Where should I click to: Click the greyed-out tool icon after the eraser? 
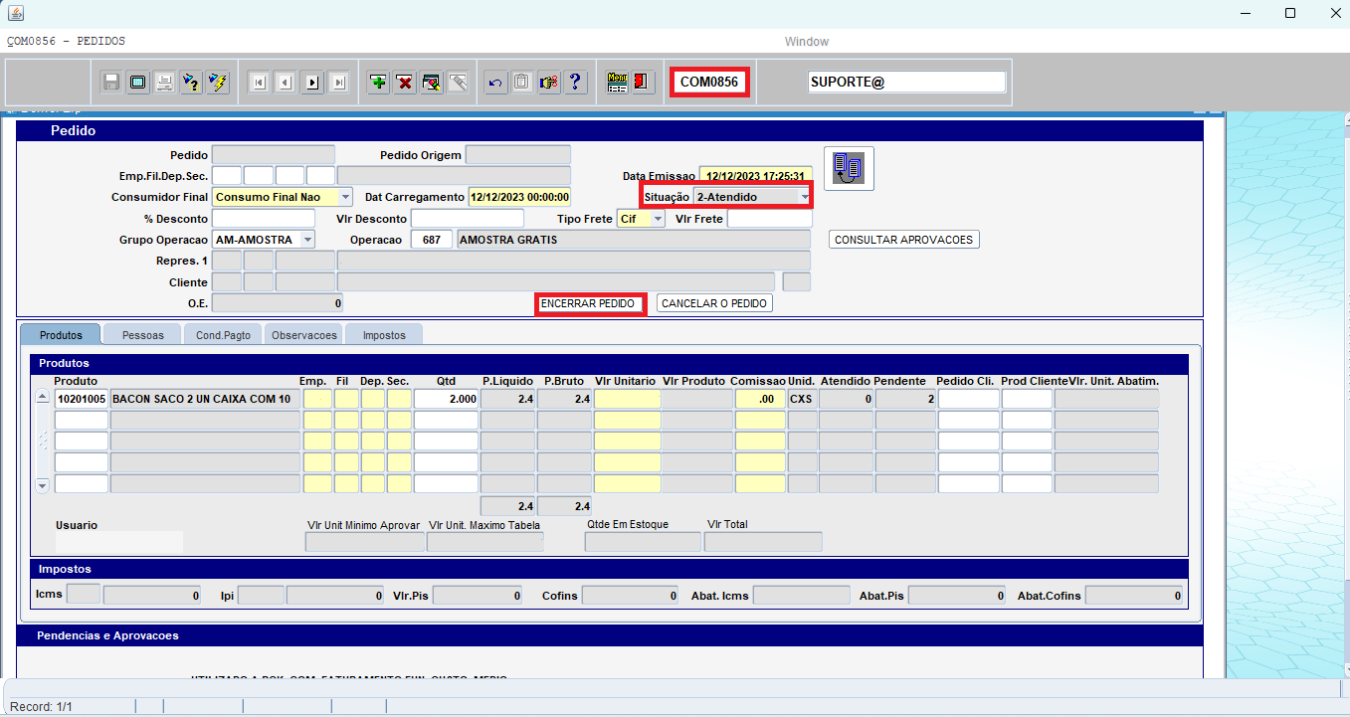(458, 83)
